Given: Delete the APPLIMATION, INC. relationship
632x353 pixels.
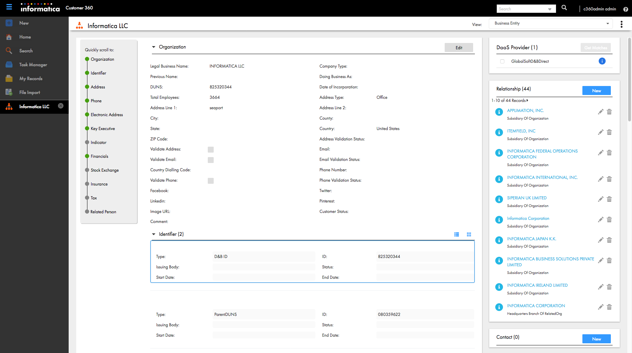Looking at the screenshot, I should [x=609, y=112].
